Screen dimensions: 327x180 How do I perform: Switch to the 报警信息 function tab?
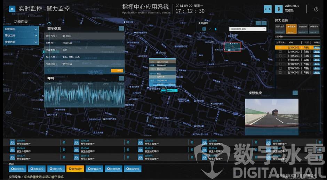(x=113, y=169)
